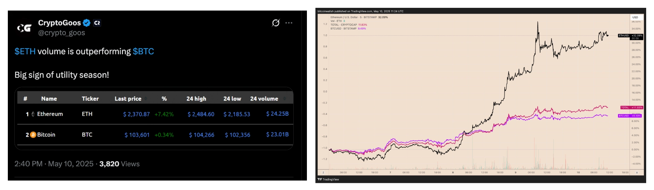
Task: Open the CryptoGoos profile avatar
Action: [x=24, y=28]
